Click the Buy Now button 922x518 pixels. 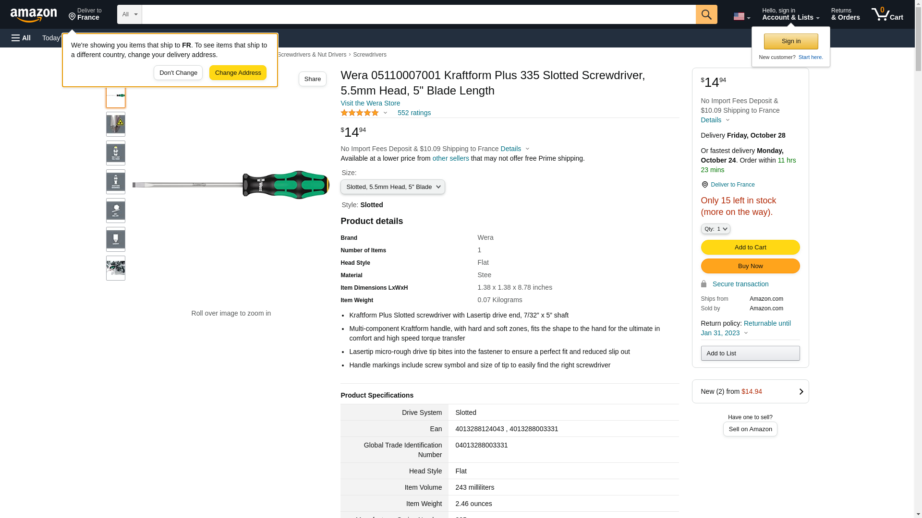pos(750,266)
